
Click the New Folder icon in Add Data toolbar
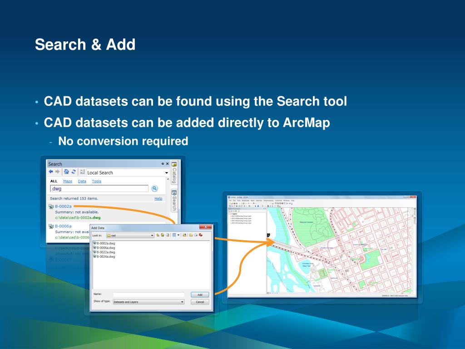191,235
